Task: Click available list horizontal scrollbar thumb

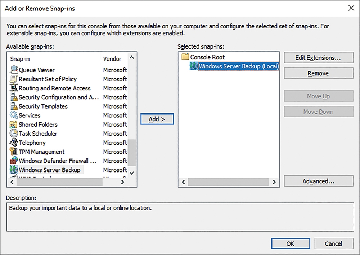Action: tap(59, 182)
